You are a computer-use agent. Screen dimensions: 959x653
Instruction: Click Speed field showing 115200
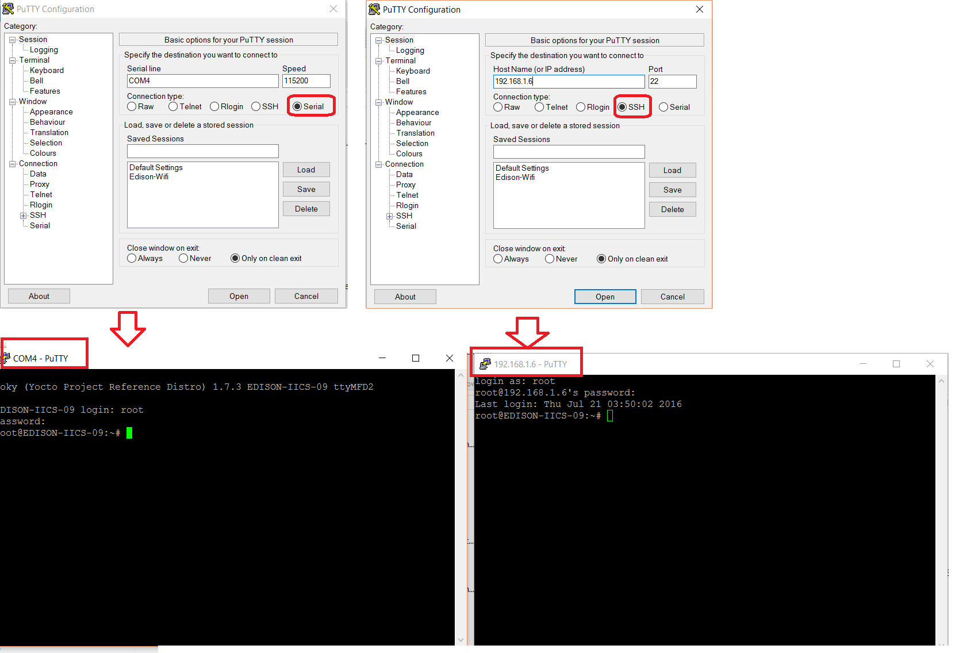coord(306,81)
